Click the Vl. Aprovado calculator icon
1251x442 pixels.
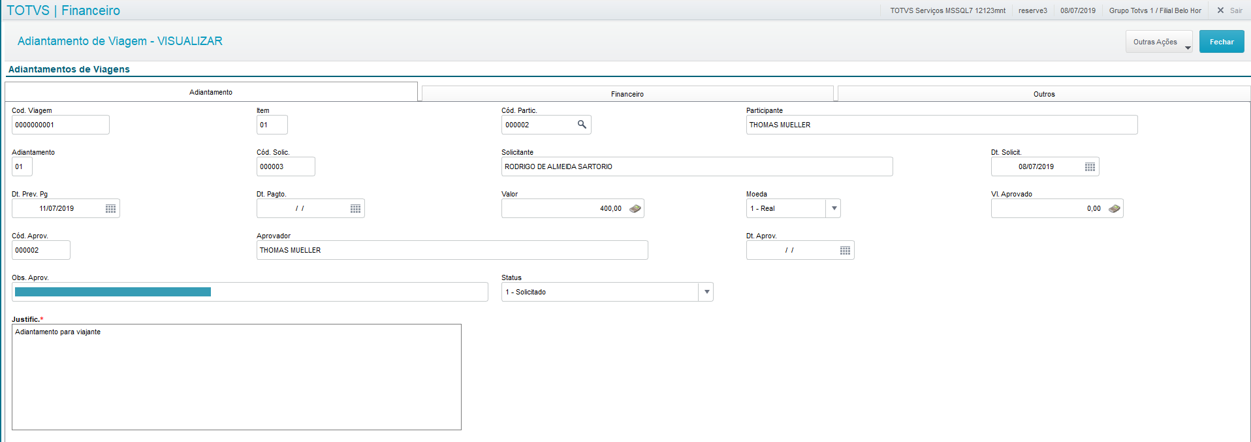tap(1114, 209)
